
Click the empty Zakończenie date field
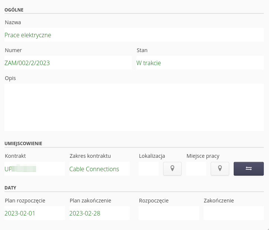[234, 213]
